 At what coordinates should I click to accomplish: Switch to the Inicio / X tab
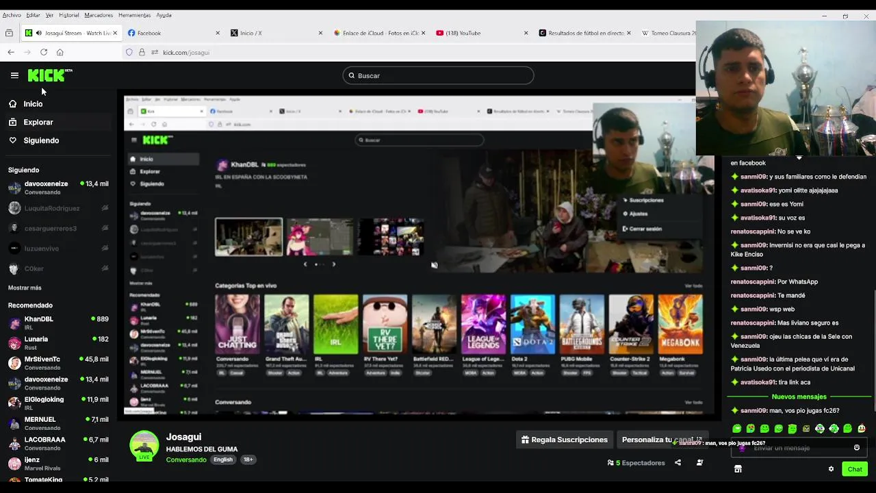pos(276,33)
